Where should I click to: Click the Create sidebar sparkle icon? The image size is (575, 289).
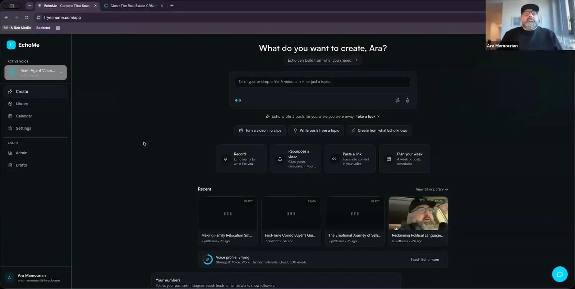pos(10,92)
